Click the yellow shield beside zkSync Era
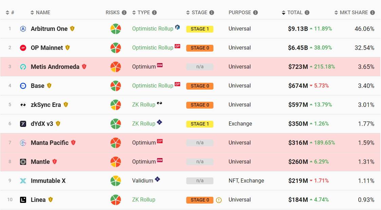381x210 pixels. point(65,104)
